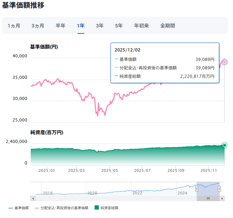Click the 2025/11 axis label
The image size is (233, 218).
click(x=209, y=170)
